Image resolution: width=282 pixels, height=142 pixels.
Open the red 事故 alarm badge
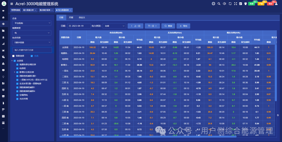270,4
